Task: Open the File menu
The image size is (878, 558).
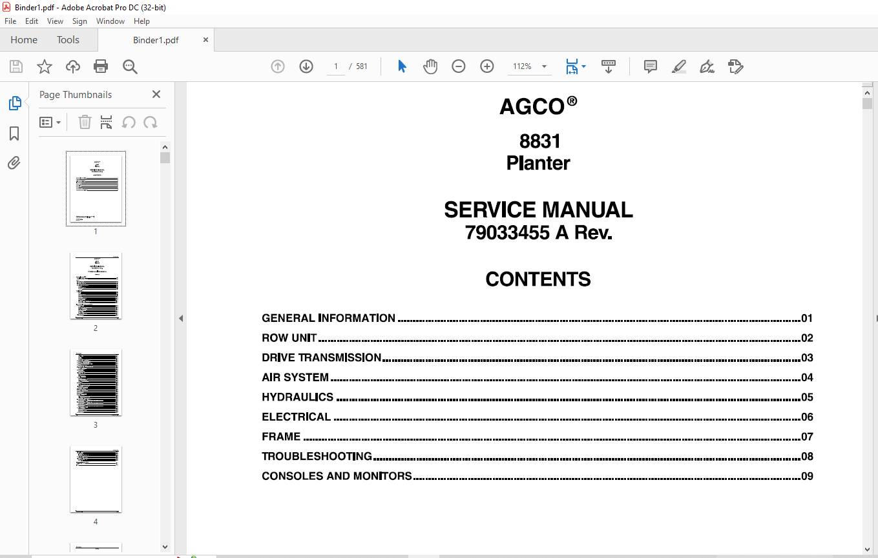Action: tap(10, 21)
